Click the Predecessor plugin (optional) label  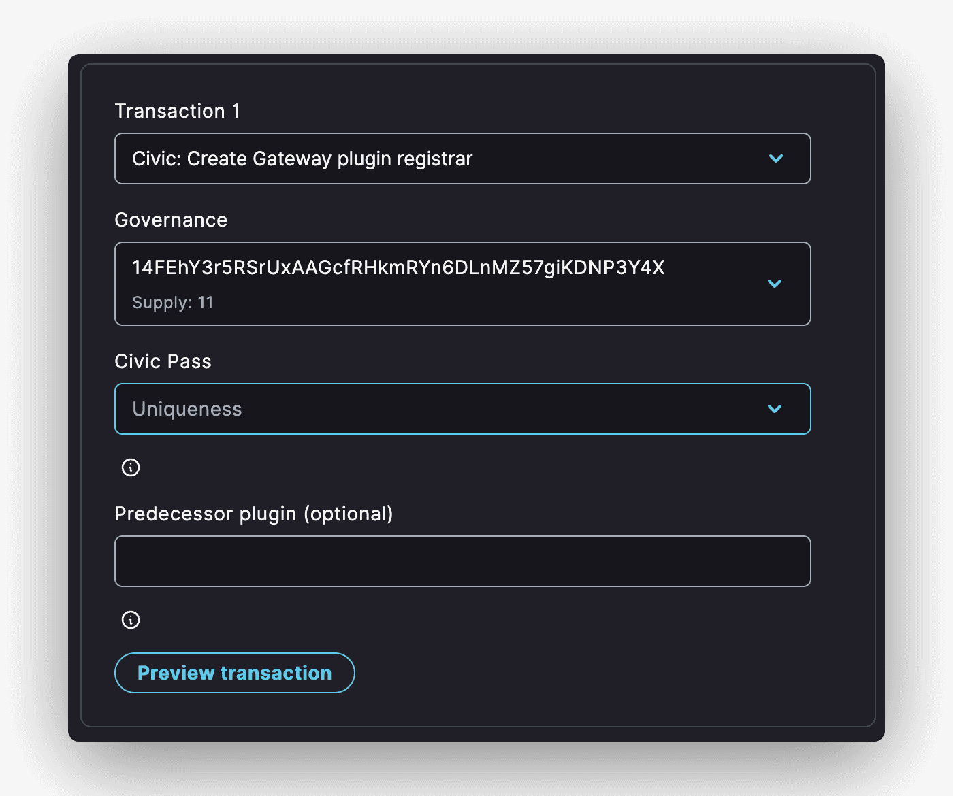click(x=254, y=514)
